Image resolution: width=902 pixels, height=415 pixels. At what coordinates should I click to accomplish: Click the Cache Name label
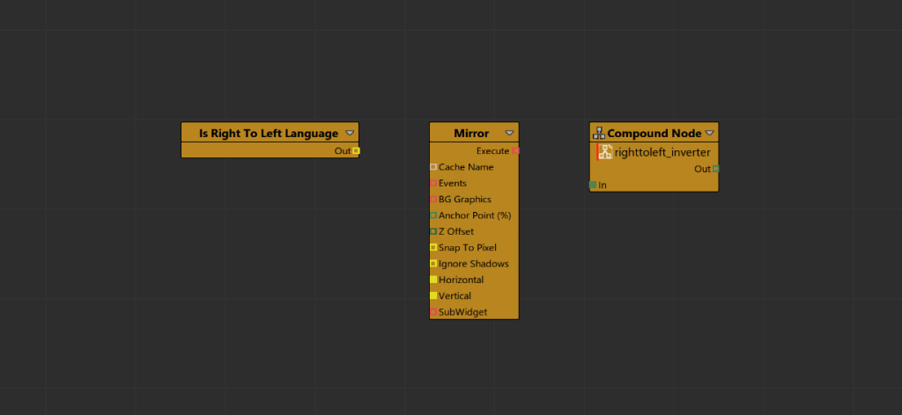pos(466,167)
